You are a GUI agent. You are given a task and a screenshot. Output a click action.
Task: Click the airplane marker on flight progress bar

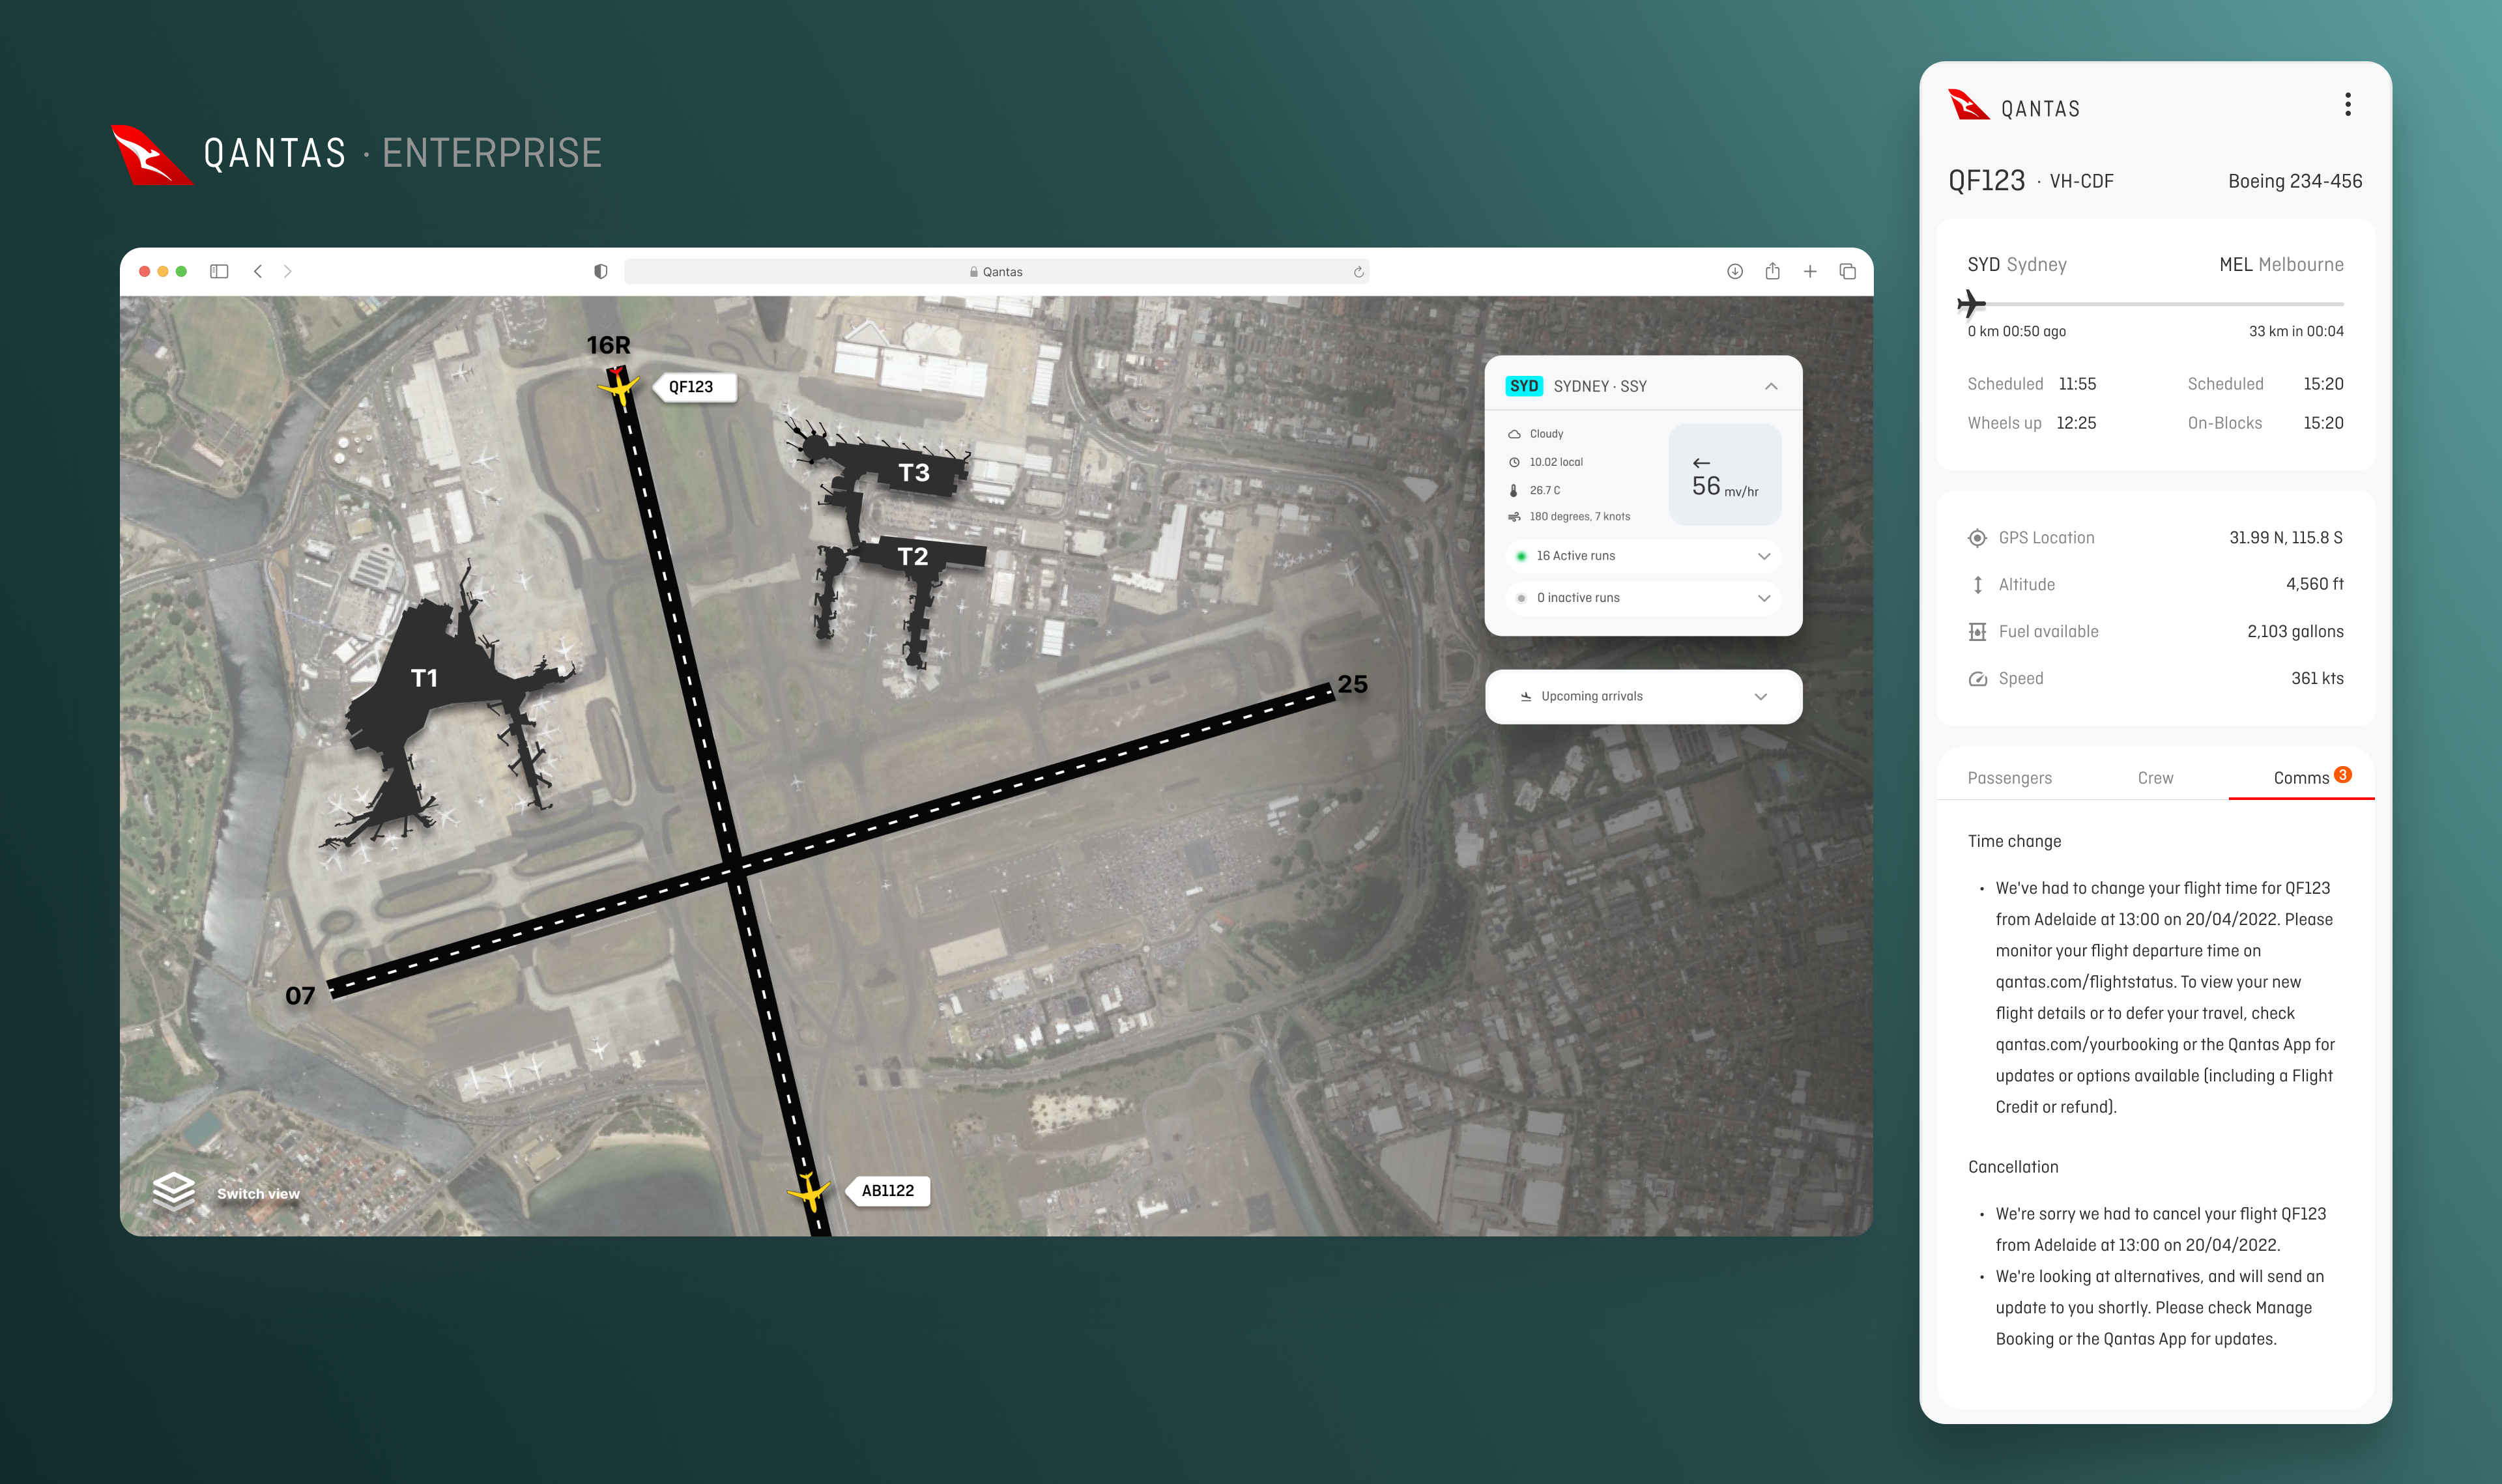pos(1971,303)
